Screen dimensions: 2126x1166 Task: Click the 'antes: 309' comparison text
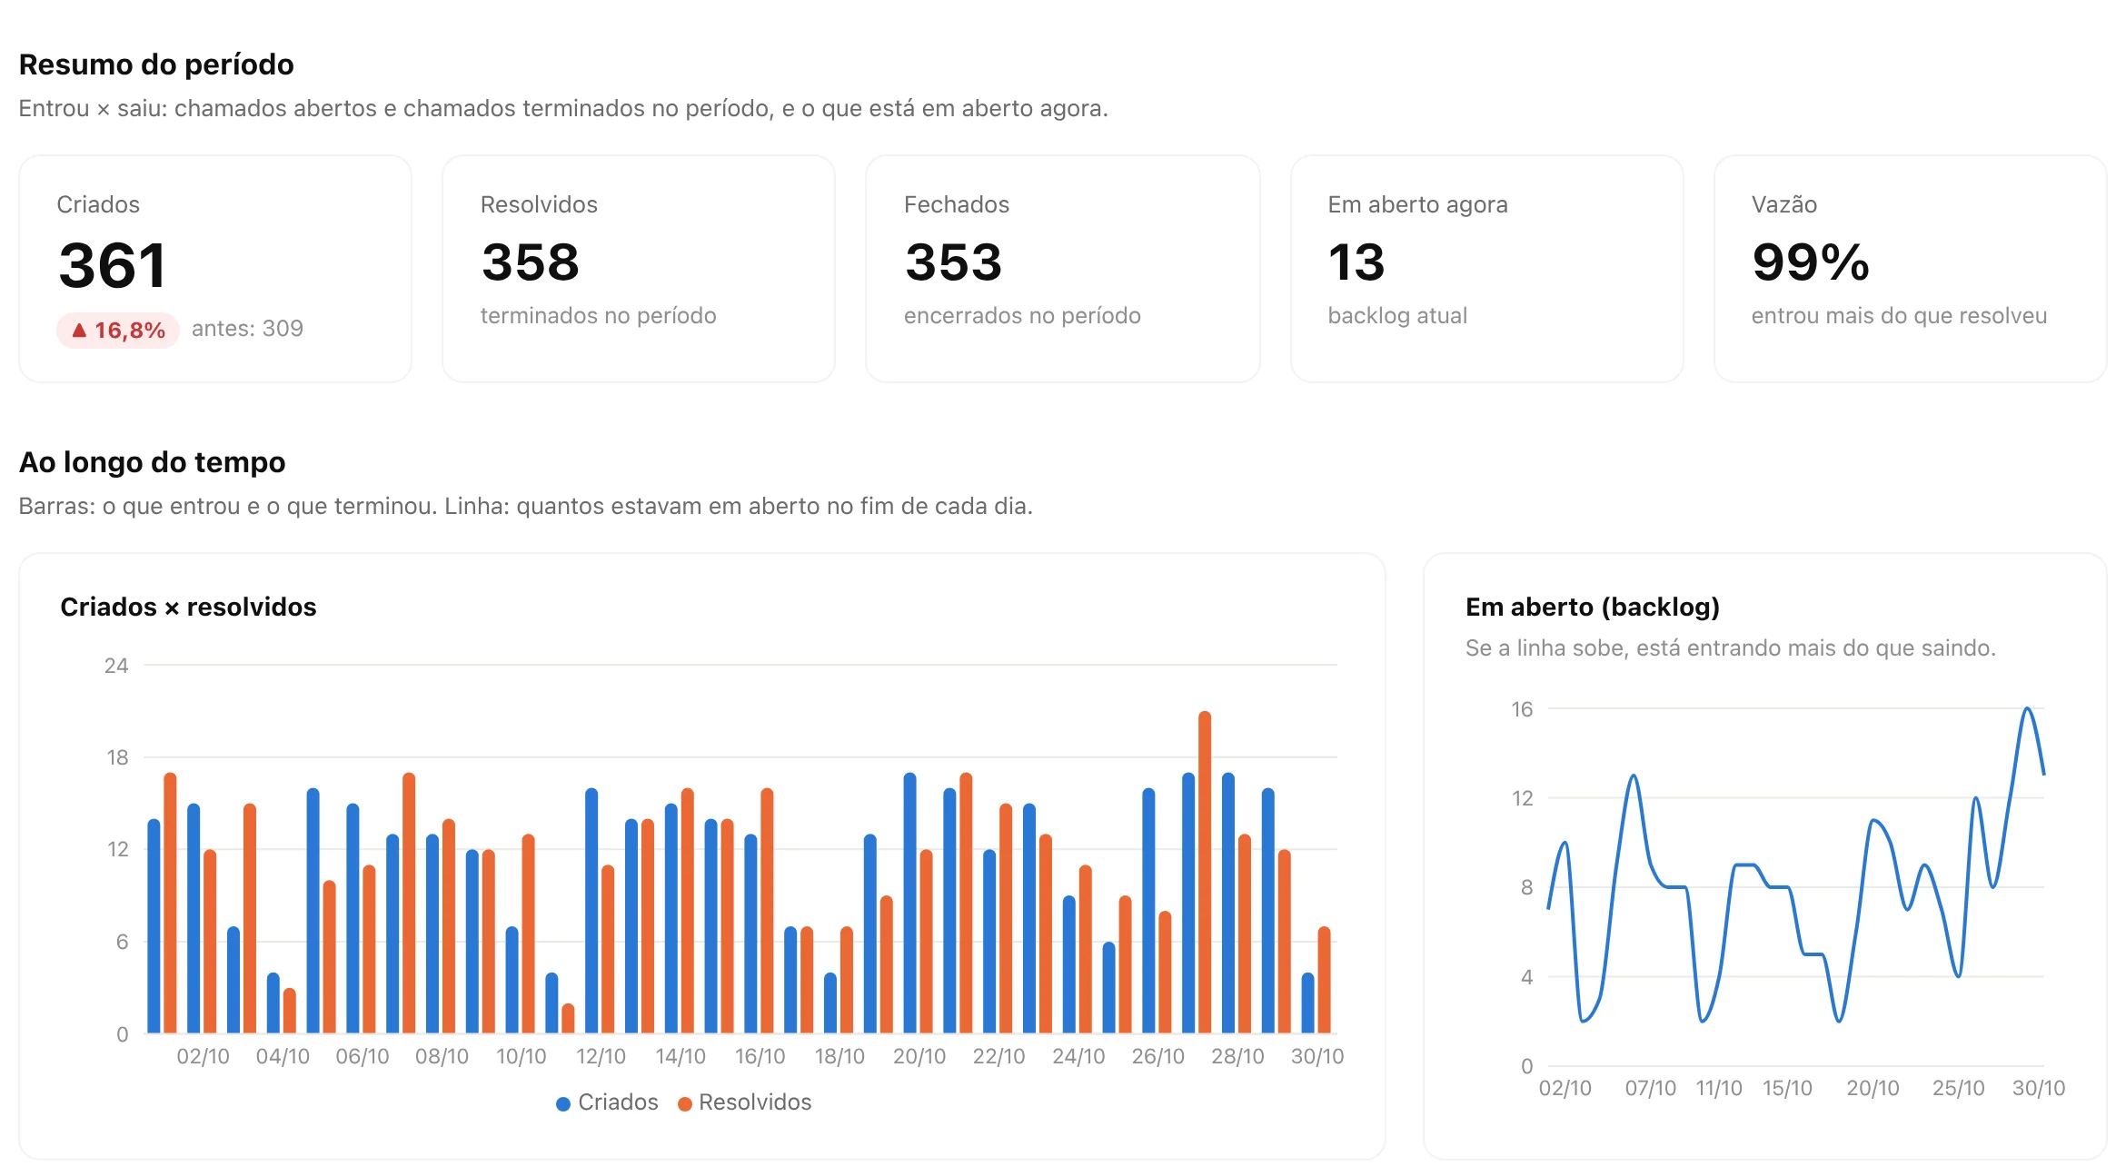pyautogui.click(x=247, y=329)
